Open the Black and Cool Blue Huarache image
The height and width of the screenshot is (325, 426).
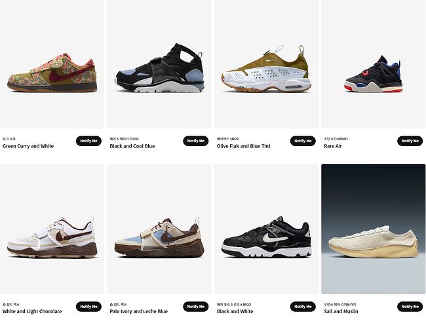click(159, 64)
